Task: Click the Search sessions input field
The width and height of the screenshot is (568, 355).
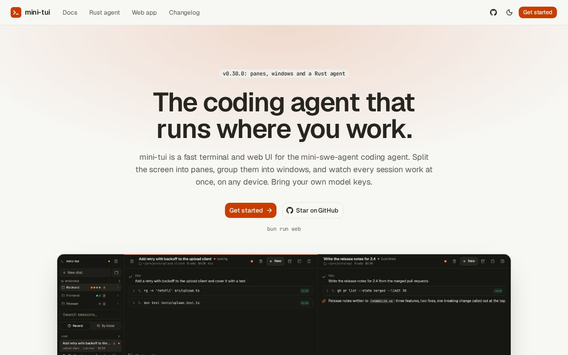Action: click(x=91, y=315)
